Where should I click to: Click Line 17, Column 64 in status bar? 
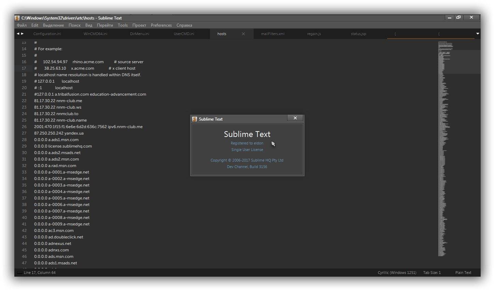point(40,273)
